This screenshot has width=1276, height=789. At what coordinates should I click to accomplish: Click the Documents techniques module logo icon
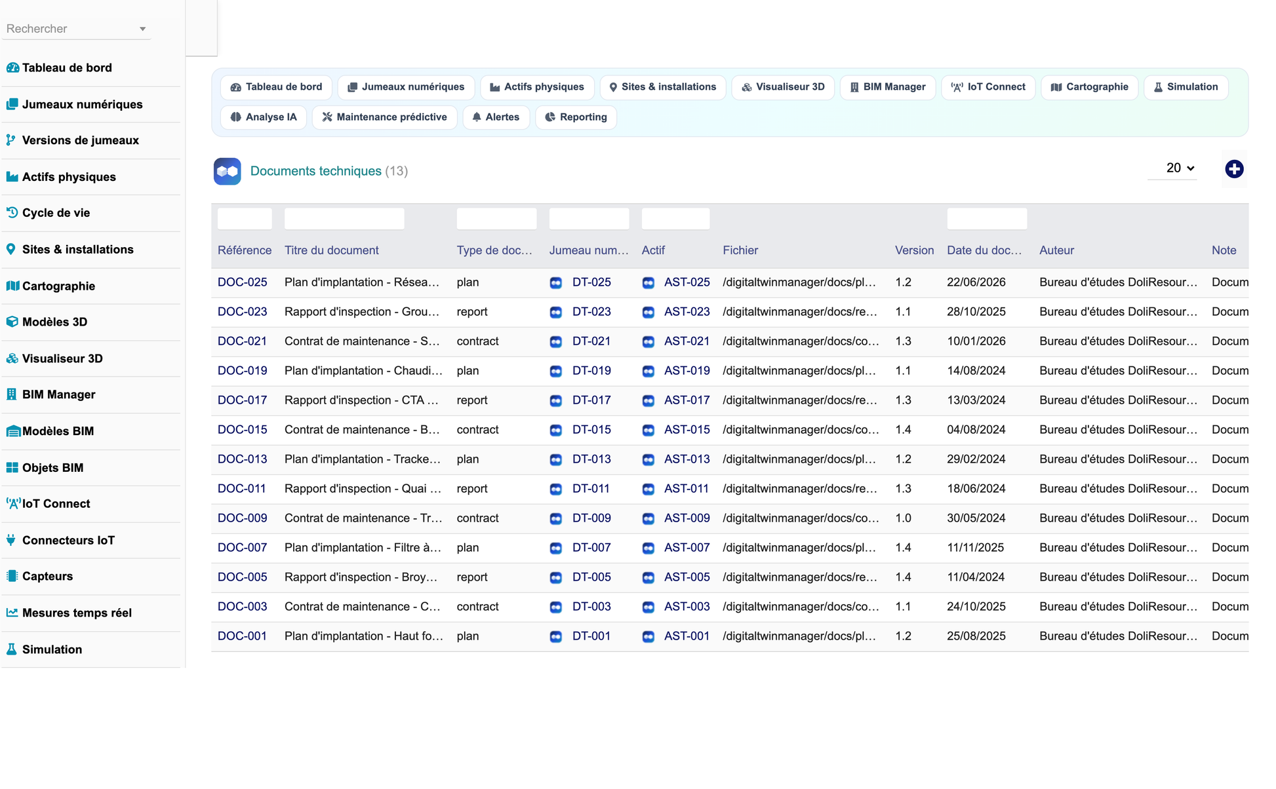click(x=227, y=171)
